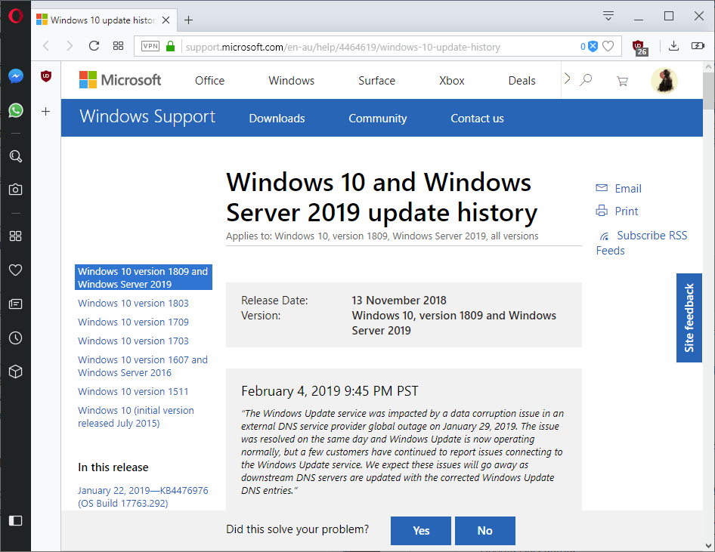715x552 pixels.
Task: Open the shopping cart
Action: click(x=622, y=82)
